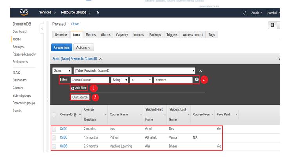Open the Course Duration column menu arrow
The height and width of the screenshot is (157, 293).
coord(106,114)
